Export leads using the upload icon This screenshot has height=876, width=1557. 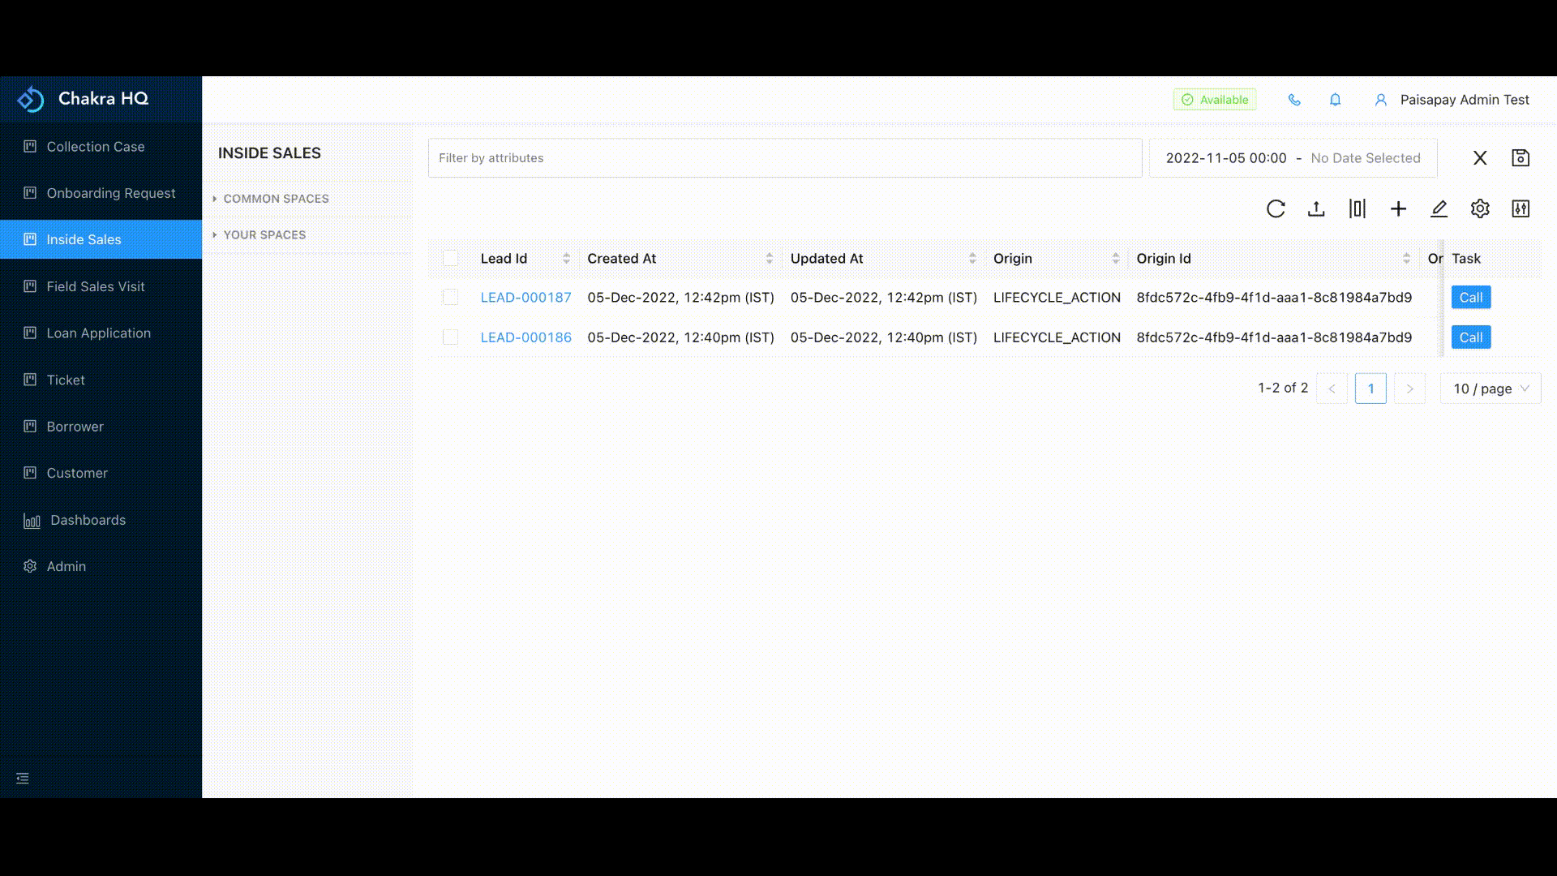[x=1316, y=208]
